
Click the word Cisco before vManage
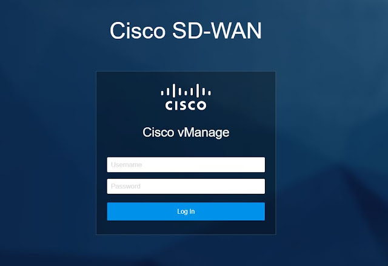(x=158, y=132)
